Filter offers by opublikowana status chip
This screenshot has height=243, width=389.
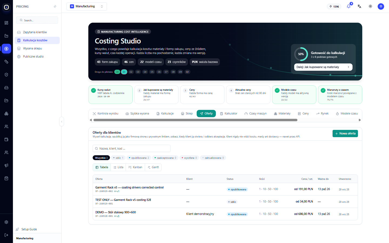pos(139,158)
